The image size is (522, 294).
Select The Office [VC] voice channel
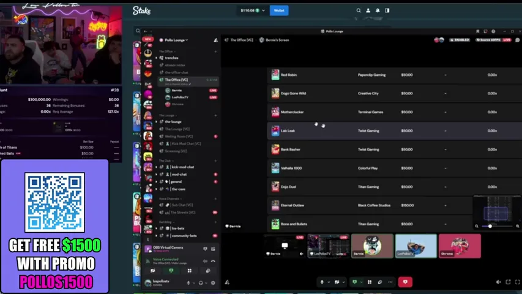point(188,80)
